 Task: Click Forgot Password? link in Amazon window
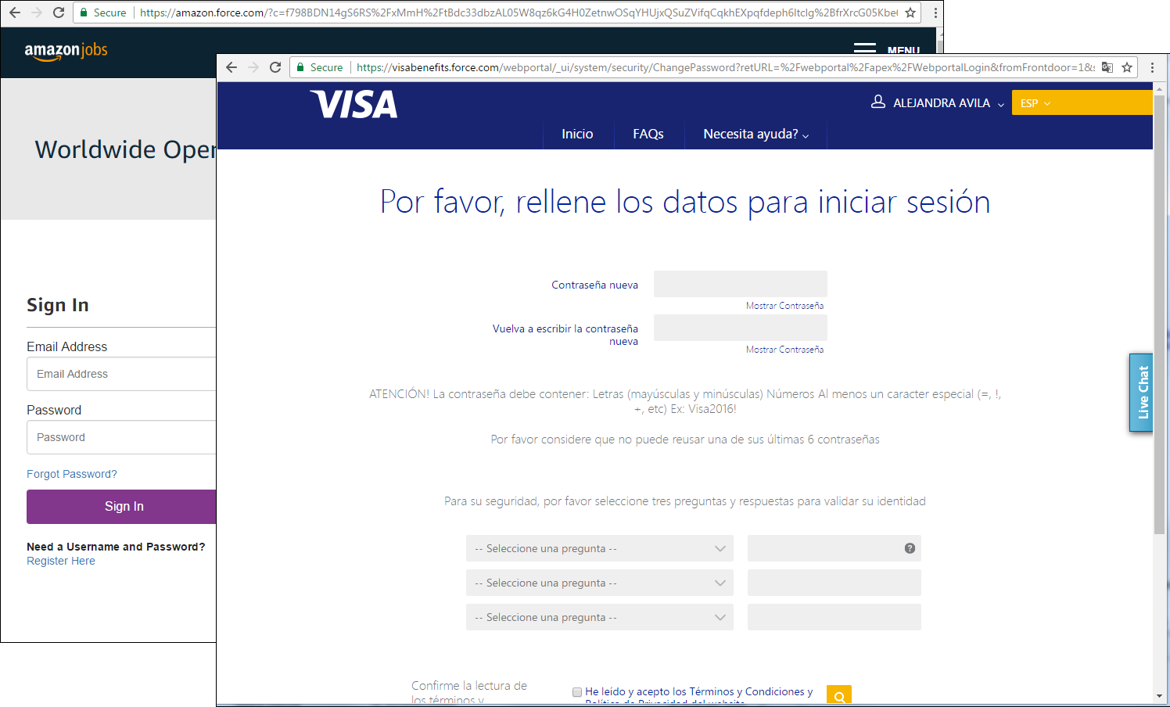[x=72, y=474]
